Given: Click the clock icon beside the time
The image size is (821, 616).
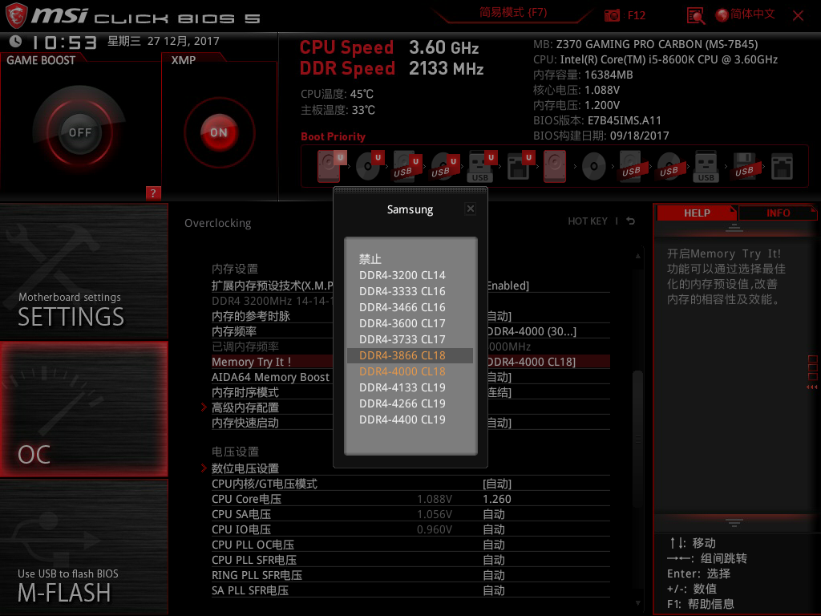Looking at the screenshot, I should point(16,42).
